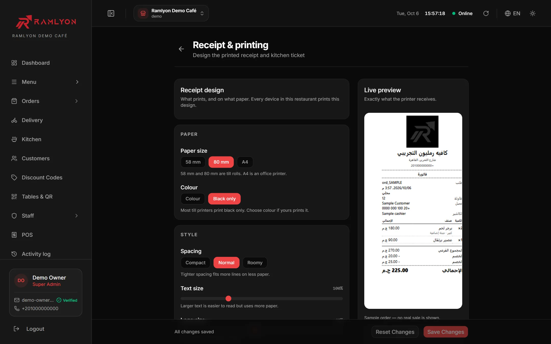
Task: Click the Delivery scooter icon
Action: coord(14,120)
